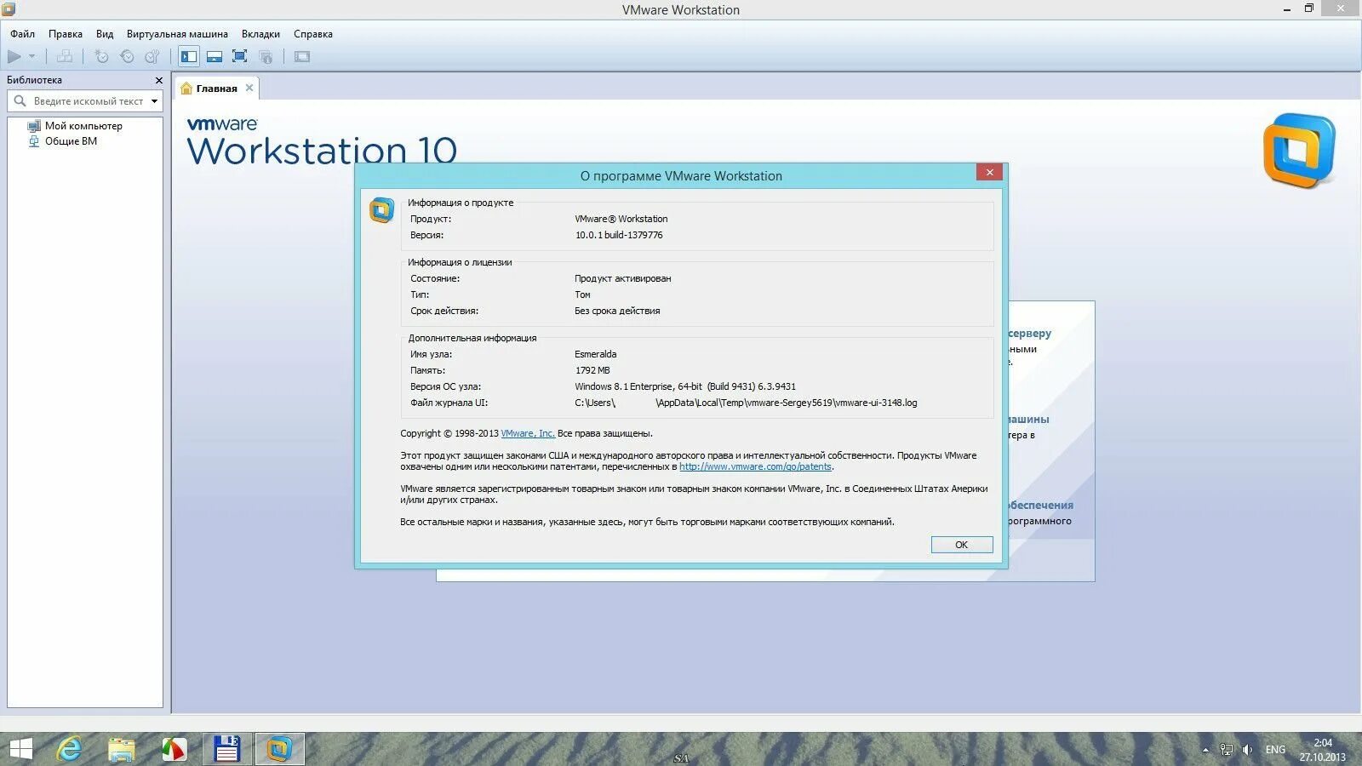The height and width of the screenshot is (766, 1362).
Task: Launch Internet Explorer from the taskbar
Action: (70, 749)
